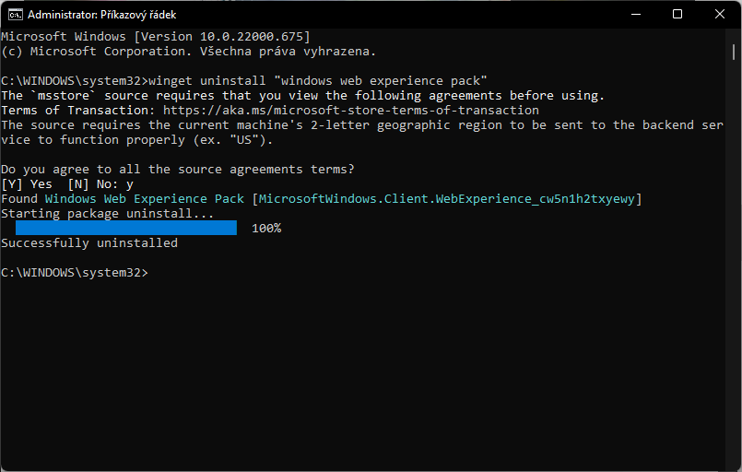Click the blue uninstall progress bar
Viewport: 742px width, 472px height.
point(126,228)
